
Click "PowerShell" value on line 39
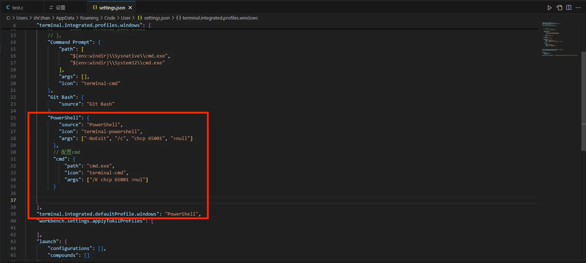[181, 214]
